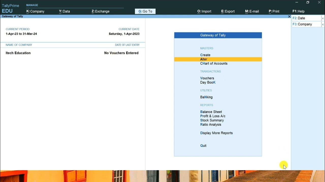Viewport: 325px width, 182px height.
Task: Open the Day Book
Action: (x=208, y=82)
